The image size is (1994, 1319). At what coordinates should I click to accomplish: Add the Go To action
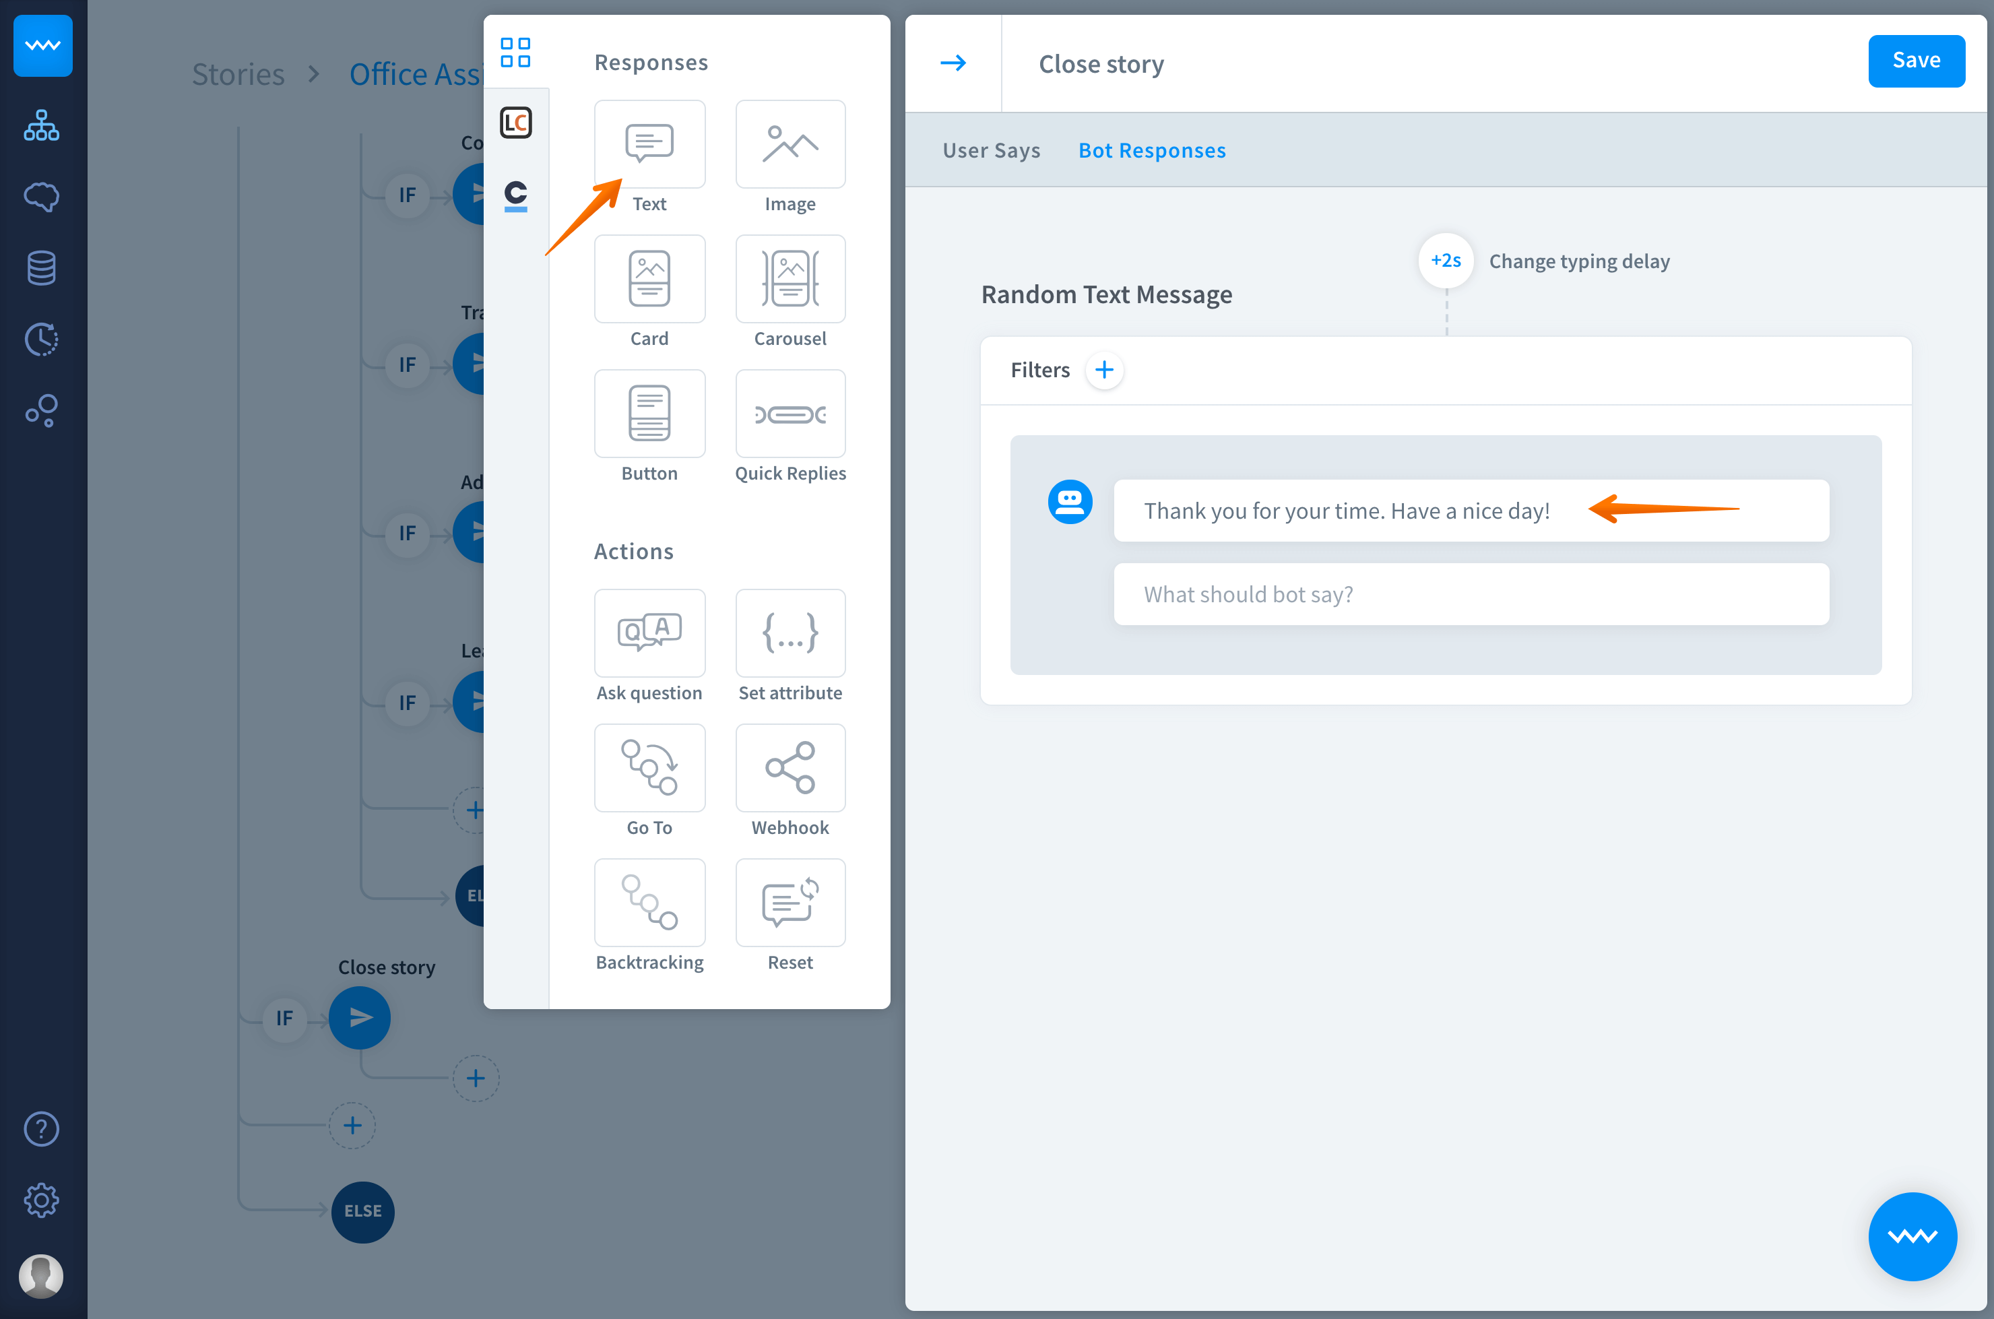pyautogui.click(x=649, y=767)
